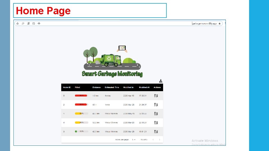The image size is (269, 151).
Task: Click the magnifier zoom icon in address bar
Action: click(23, 23)
